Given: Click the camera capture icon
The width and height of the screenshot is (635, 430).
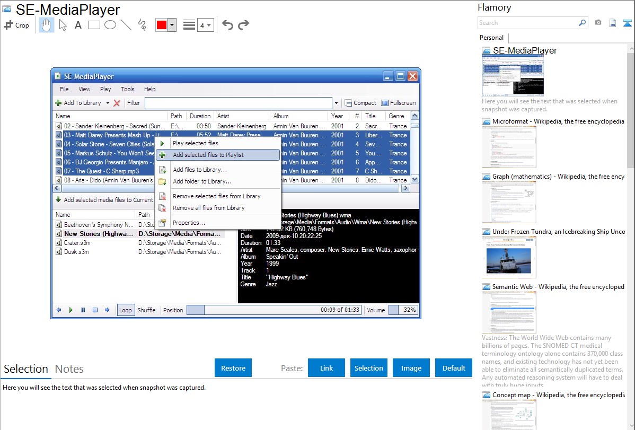Looking at the screenshot, I should pyautogui.click(x=598, y=23).
